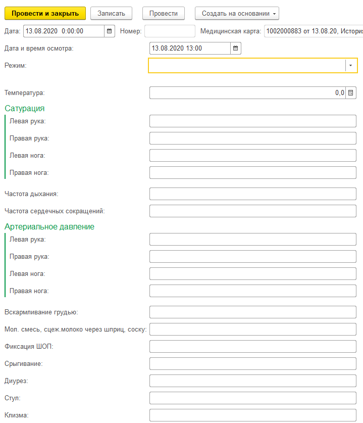This screenshot has height=423, width=363.
Task: Open the calculator icon in Температура field
Action: 351,93
